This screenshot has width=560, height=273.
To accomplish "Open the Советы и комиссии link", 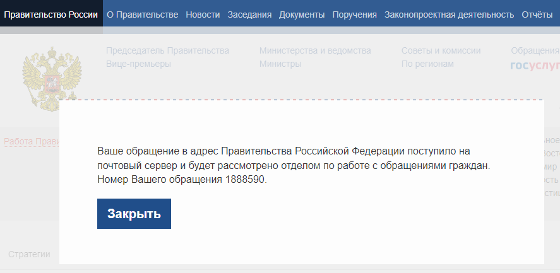I will (x=441, y=50).
